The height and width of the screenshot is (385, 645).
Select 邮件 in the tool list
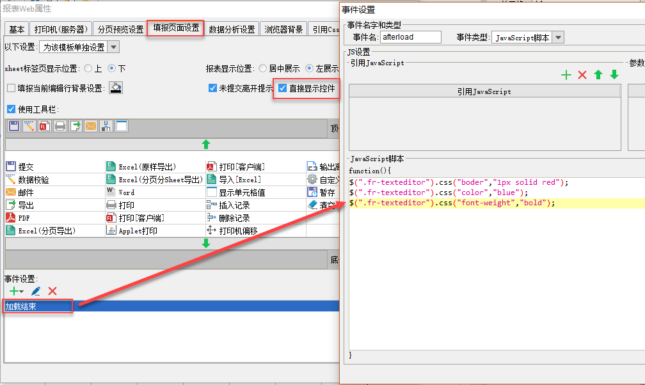click(20, 192)
